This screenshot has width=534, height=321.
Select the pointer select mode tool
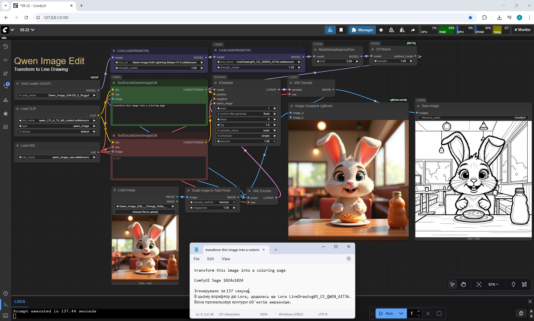(452, 284)
